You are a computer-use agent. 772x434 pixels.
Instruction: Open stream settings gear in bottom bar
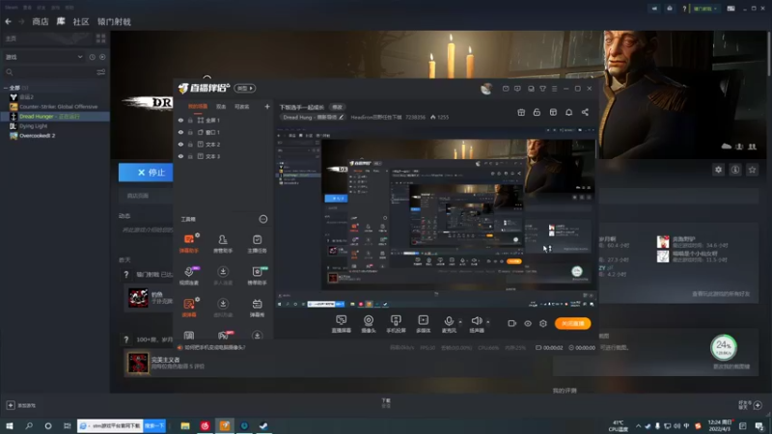tap(543, 323)
